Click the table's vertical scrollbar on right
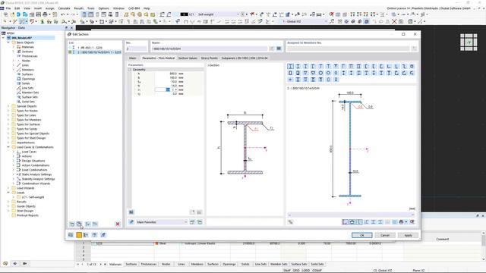 [484, 246]
